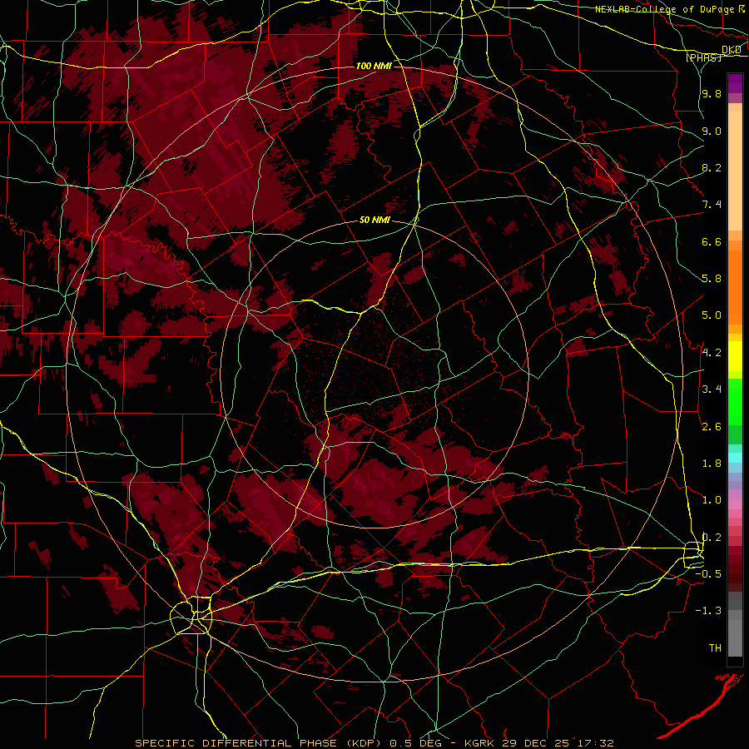Click the 1.8 scale value
Screen dimensions: 749x749
[x=712, y=464]
